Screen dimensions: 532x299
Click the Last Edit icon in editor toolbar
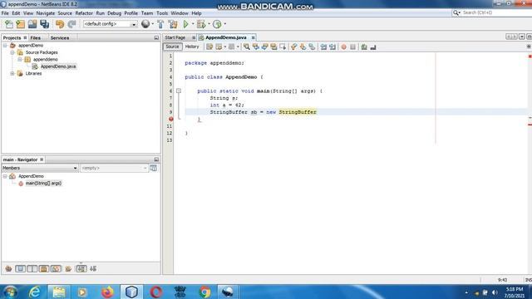click(209, 47)
